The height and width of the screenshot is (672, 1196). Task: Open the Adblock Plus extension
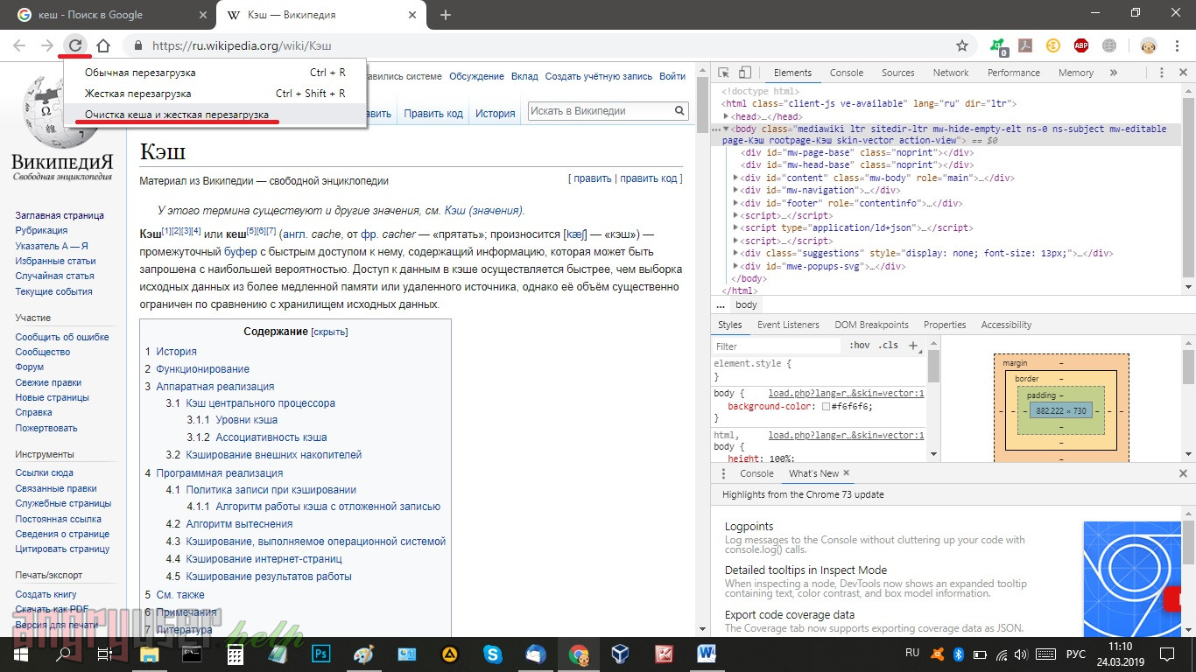click(x=1081, y=45)
